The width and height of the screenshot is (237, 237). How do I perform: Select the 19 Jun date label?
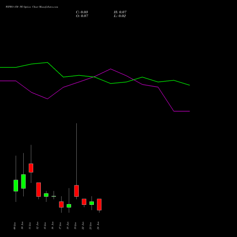(x=75, y=226)
